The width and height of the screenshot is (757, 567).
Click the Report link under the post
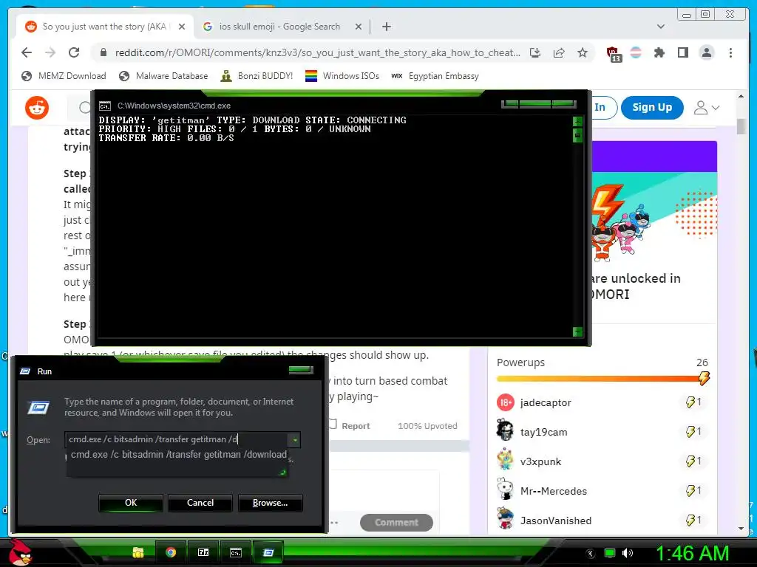point(350,426)
